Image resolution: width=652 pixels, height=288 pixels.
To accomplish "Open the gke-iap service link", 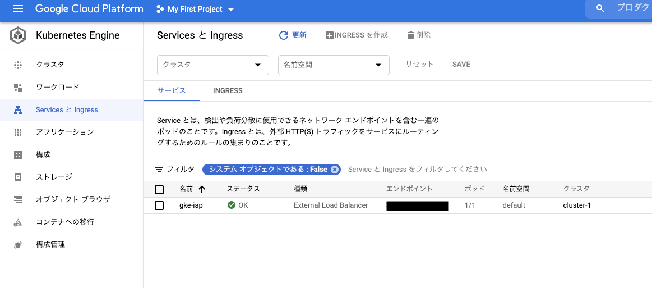I will 191,205.
